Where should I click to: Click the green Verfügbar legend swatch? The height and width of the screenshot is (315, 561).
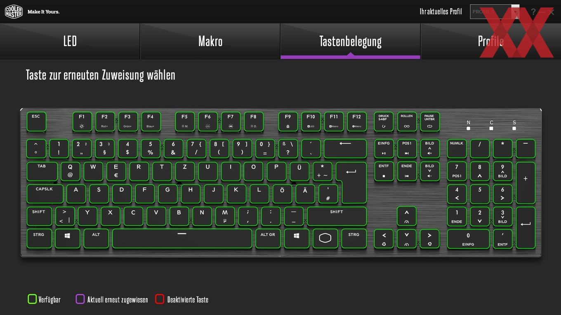32,299
